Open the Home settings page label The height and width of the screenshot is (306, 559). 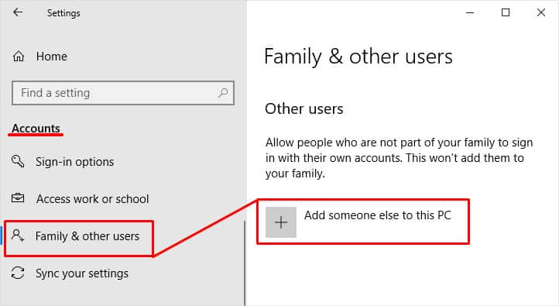[52, 57]
